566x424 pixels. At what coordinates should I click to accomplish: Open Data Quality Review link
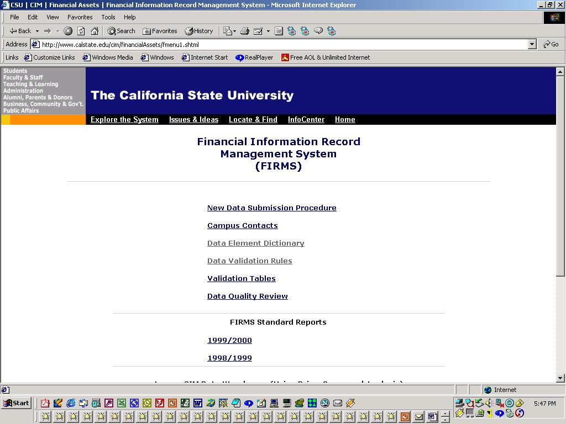tap(248, 296)
